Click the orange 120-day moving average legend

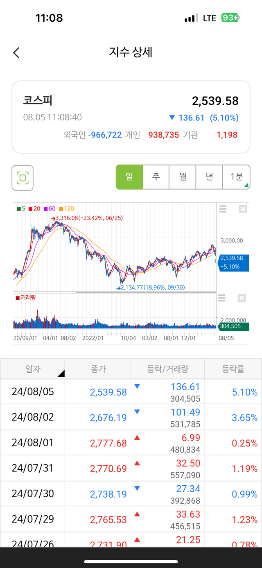point(66,208)
